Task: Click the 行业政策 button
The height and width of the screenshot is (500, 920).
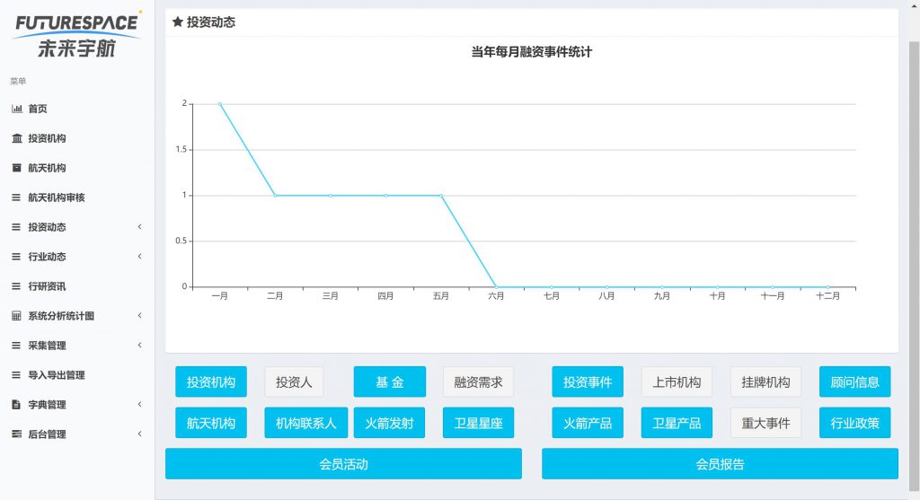Action: (855, 423)
